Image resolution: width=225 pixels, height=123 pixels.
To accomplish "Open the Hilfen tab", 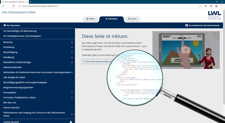I will point(91,19).
